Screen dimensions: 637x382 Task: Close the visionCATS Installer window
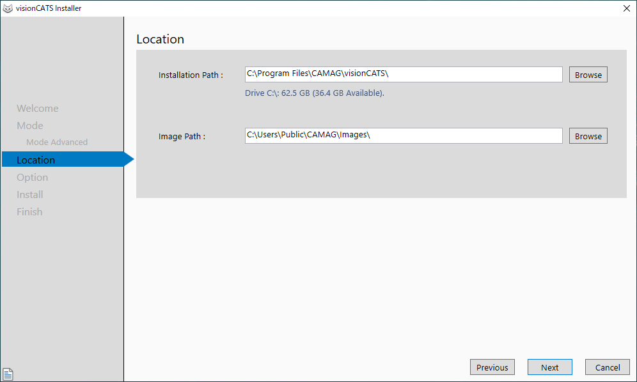(625, 8)
